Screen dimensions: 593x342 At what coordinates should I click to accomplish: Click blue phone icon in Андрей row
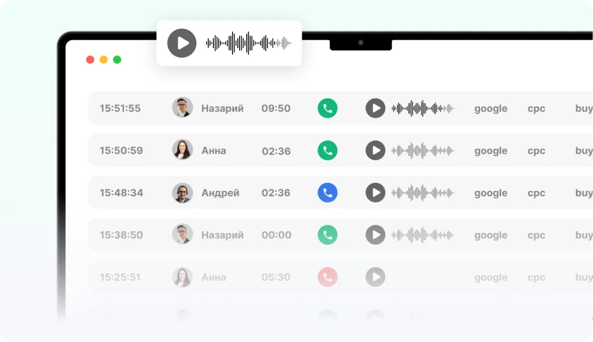[327, 193]
